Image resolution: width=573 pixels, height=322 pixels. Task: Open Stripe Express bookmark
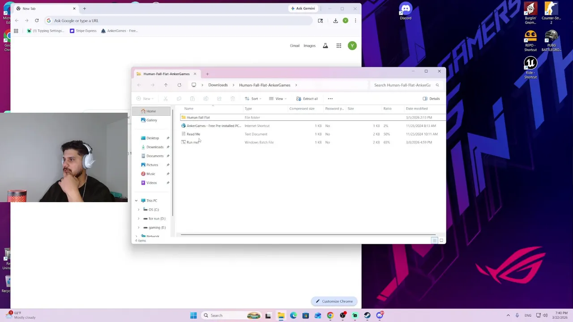click(x=83, y=31)
